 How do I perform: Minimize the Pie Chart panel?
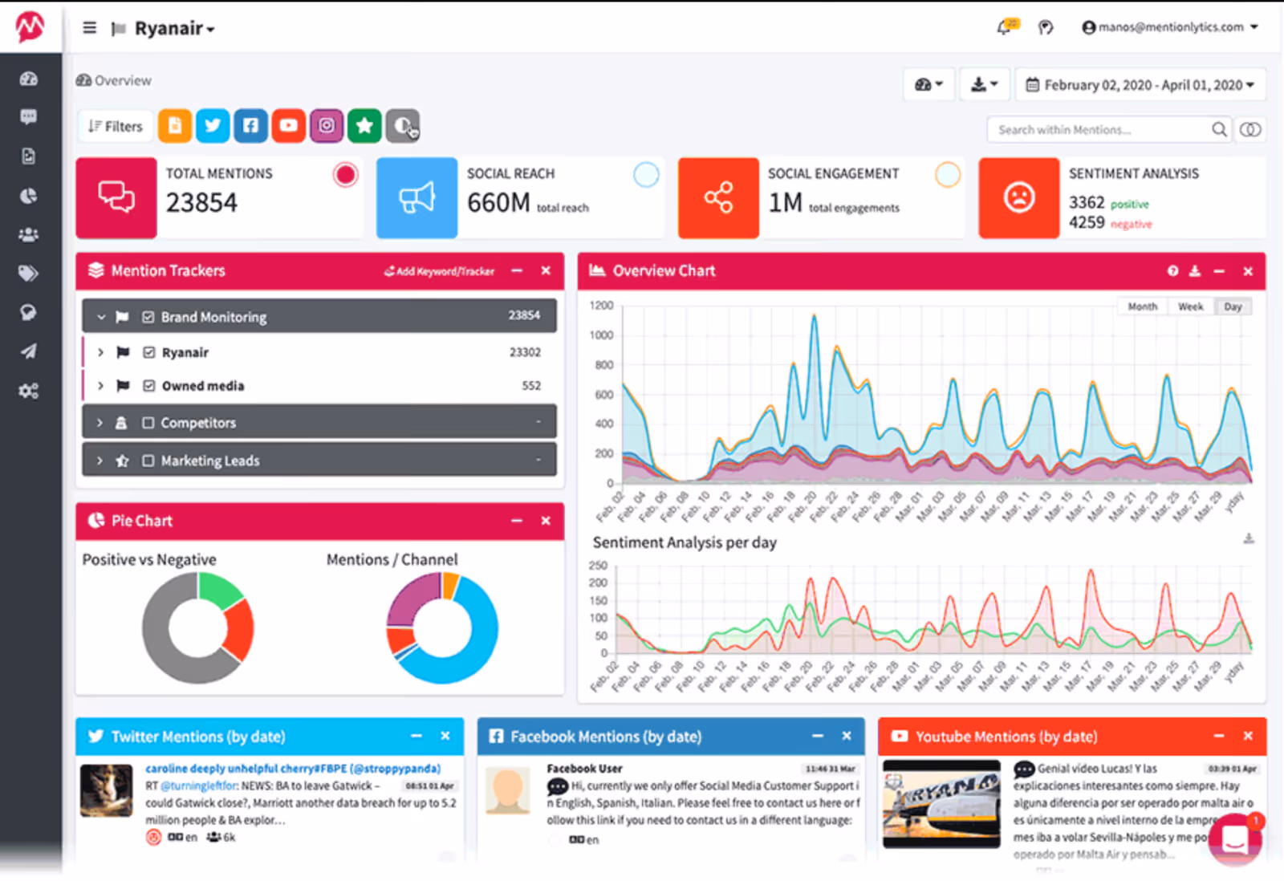[x=517, y=521]
